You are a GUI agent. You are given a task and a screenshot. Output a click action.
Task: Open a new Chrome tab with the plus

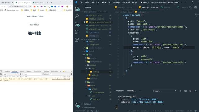(51, 3)
